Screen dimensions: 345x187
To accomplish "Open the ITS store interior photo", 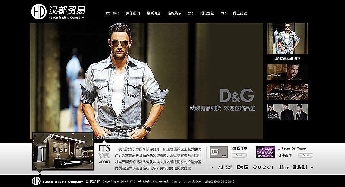I will [x=63, y=151].
